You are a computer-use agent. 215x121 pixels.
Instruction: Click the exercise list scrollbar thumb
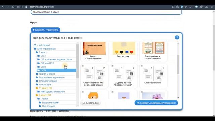click(178, 65)
